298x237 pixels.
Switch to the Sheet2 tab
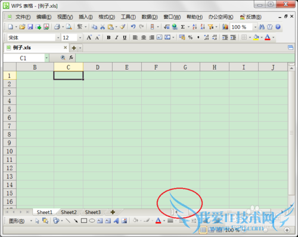(69, 212)
